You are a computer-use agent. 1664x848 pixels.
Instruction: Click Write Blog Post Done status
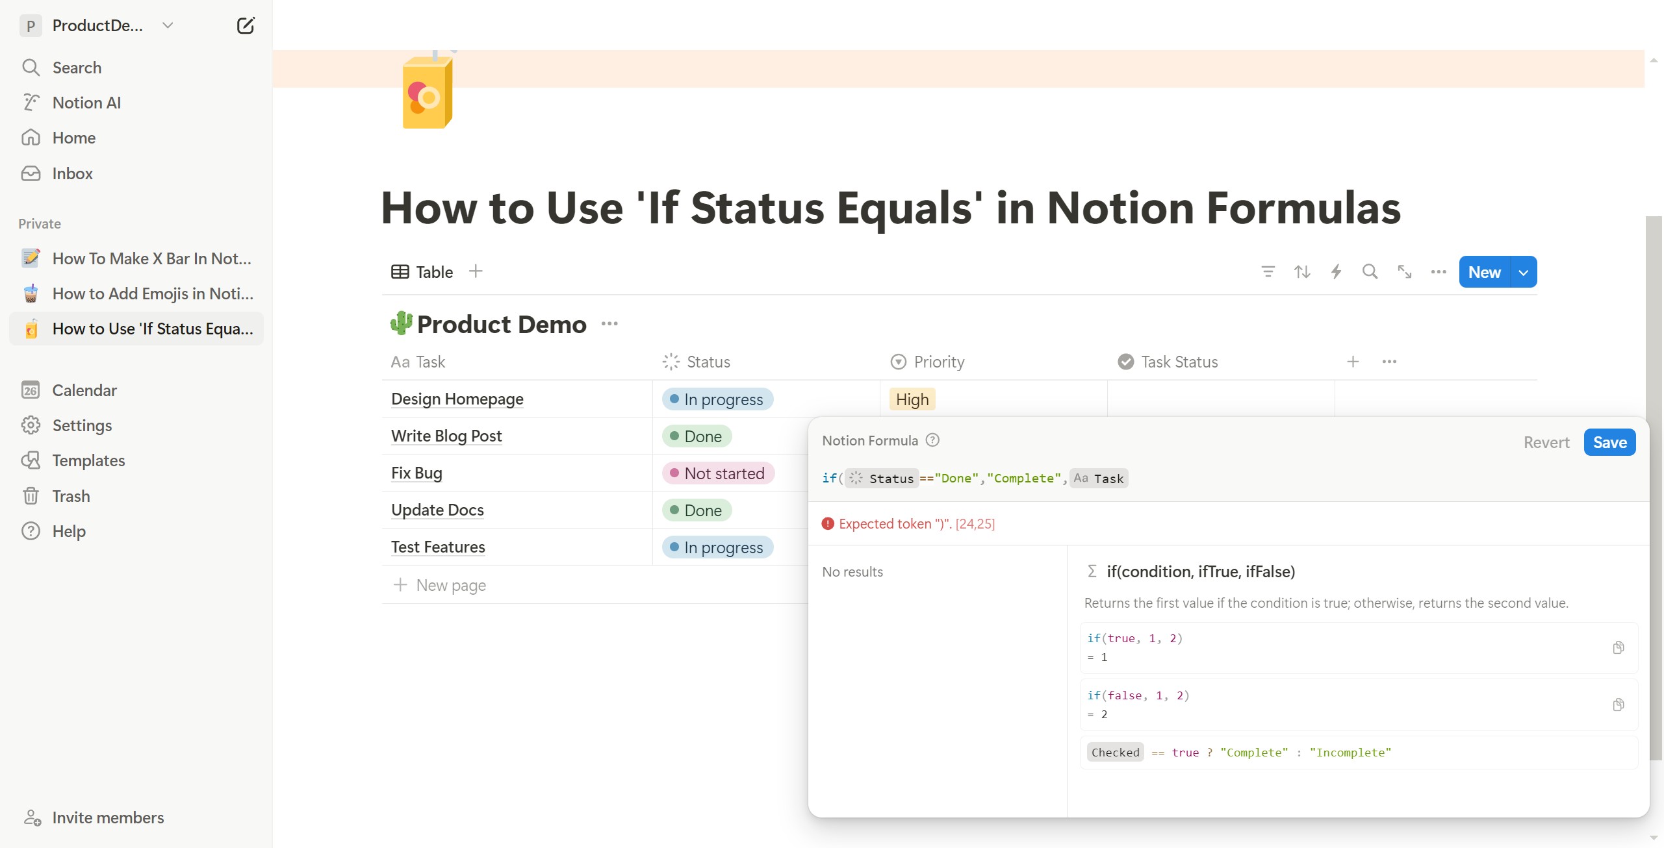click(697, 436)
